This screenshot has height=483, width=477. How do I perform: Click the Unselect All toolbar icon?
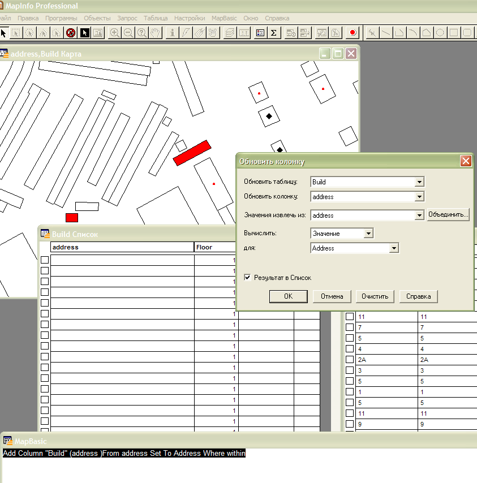coord(71,33)
